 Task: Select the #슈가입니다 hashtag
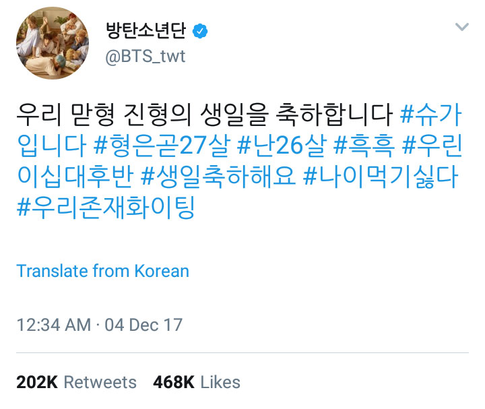[431, 115]
